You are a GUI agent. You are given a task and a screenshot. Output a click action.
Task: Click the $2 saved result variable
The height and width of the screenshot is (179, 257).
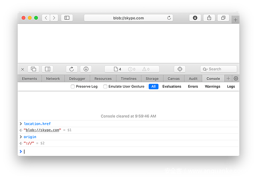coord(42,143)
